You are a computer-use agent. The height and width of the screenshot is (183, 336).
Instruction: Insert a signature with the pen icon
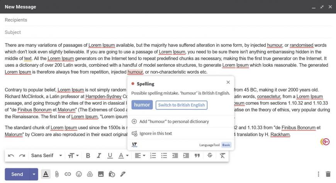click(123, 174)
